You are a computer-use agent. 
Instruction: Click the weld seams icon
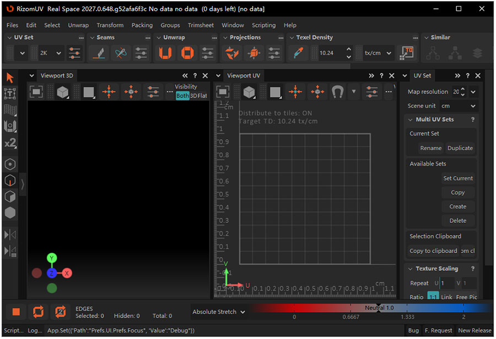click(121, 53)
